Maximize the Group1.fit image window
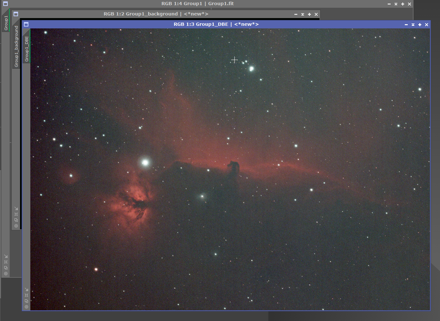The height and width of the screenshot is (321, 440). tap(403, 4)
